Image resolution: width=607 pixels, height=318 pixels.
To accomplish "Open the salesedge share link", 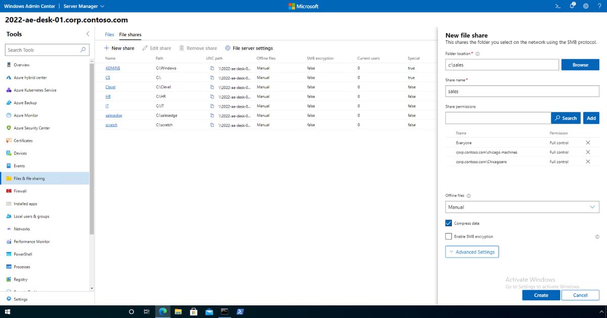I will [x=114, y=116].
